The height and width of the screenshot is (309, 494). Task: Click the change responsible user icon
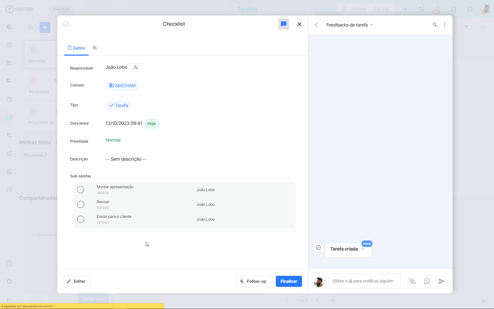click(136, 67)
